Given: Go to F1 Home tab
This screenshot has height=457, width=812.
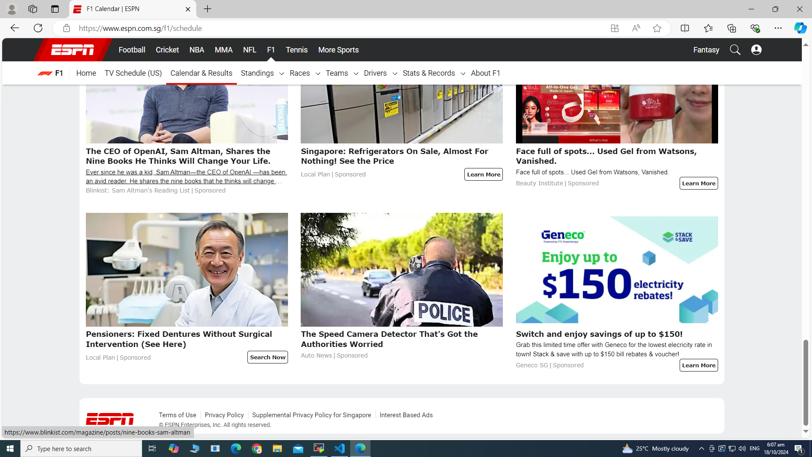Looking at the screenshot, I should tap(86, 73).
